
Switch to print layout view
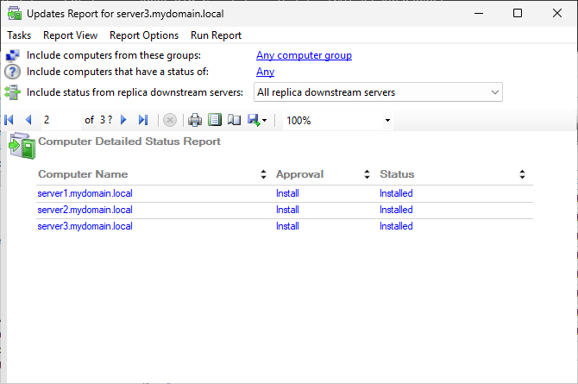click(215, 120)
